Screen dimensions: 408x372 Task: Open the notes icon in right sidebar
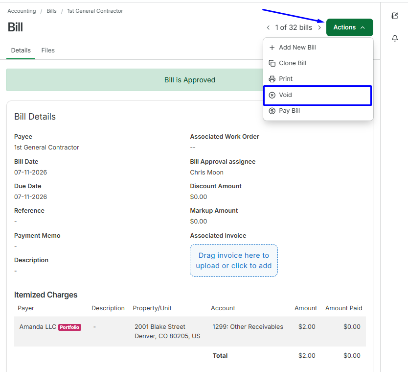point(395,16)
